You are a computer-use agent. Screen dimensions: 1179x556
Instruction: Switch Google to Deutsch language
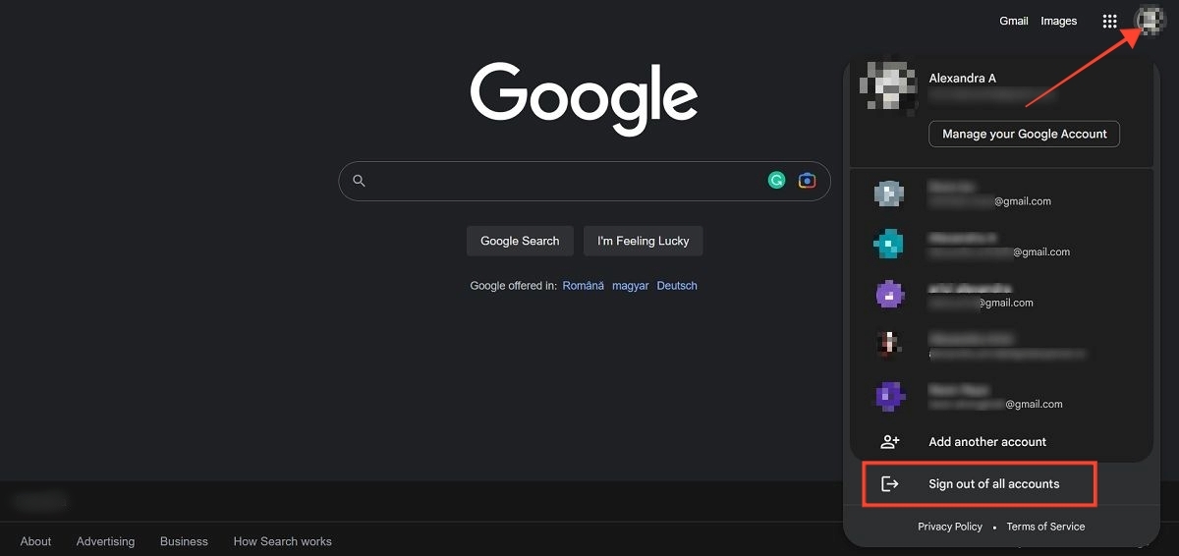click(x=677, y=286)
